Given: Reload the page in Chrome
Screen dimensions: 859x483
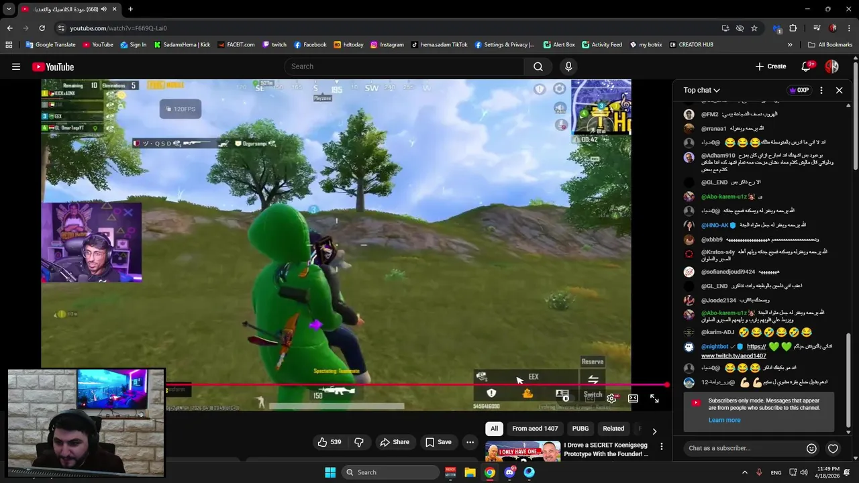Looking at the screenshot, I should [42, 28].
